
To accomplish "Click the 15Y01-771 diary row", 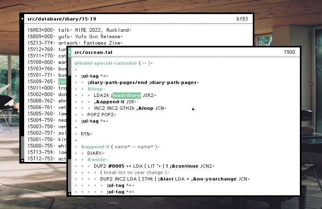I will 47,75.
